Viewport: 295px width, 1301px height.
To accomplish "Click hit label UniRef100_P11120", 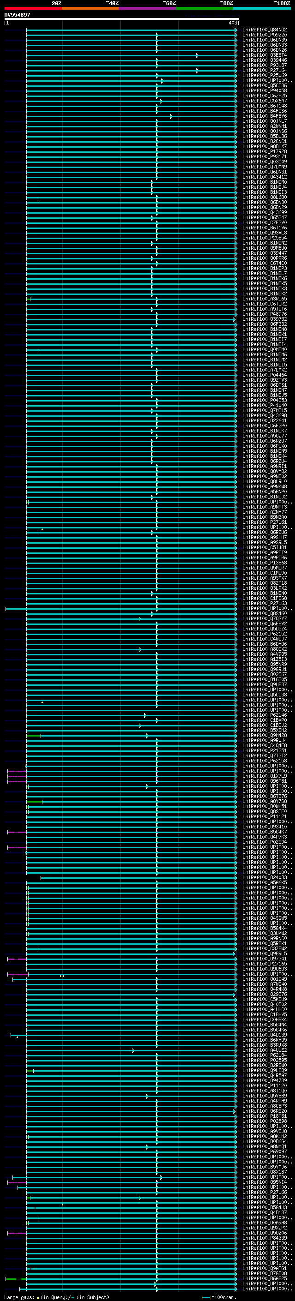I will click(265, 1085).
